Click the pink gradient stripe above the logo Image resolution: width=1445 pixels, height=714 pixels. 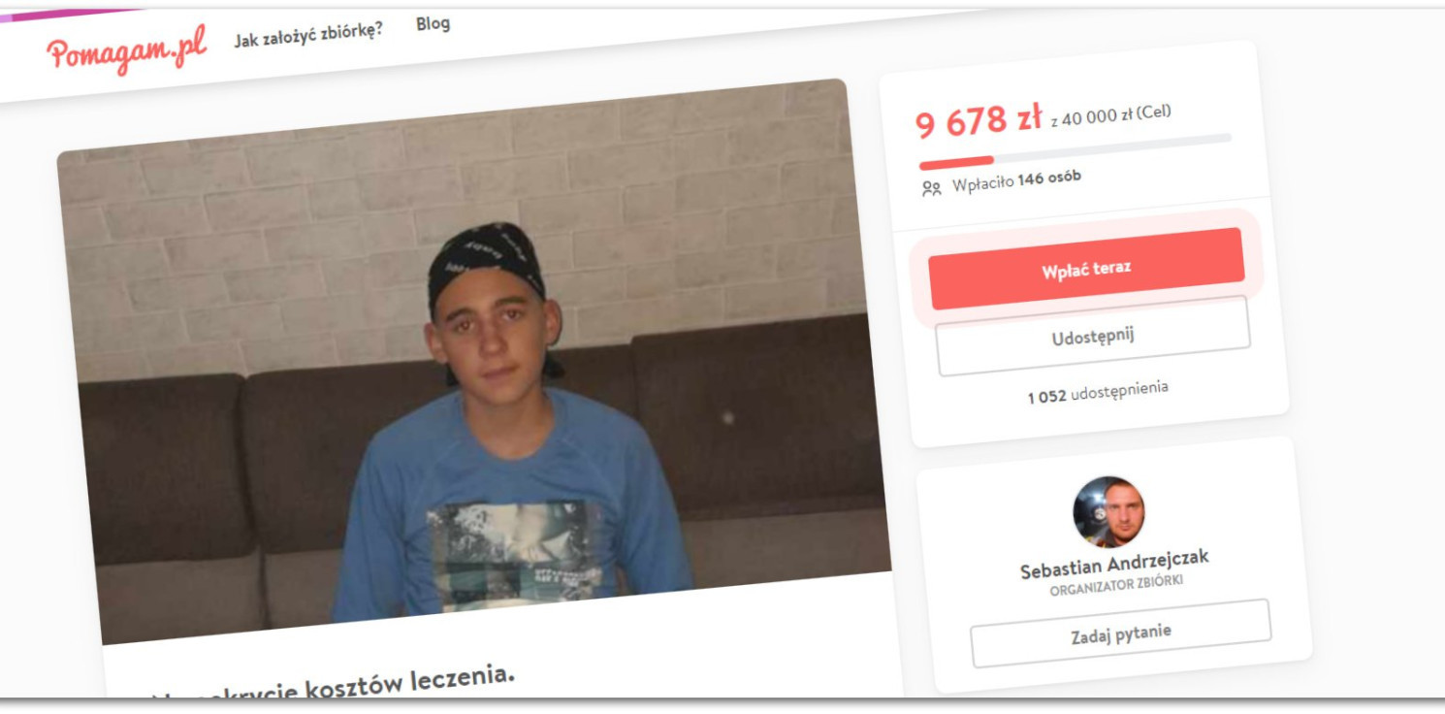[x=68, y=15]
